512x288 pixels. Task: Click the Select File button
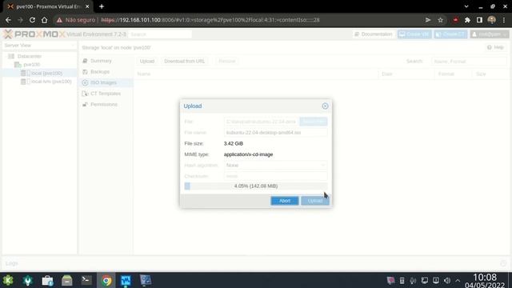click(313, 122)
